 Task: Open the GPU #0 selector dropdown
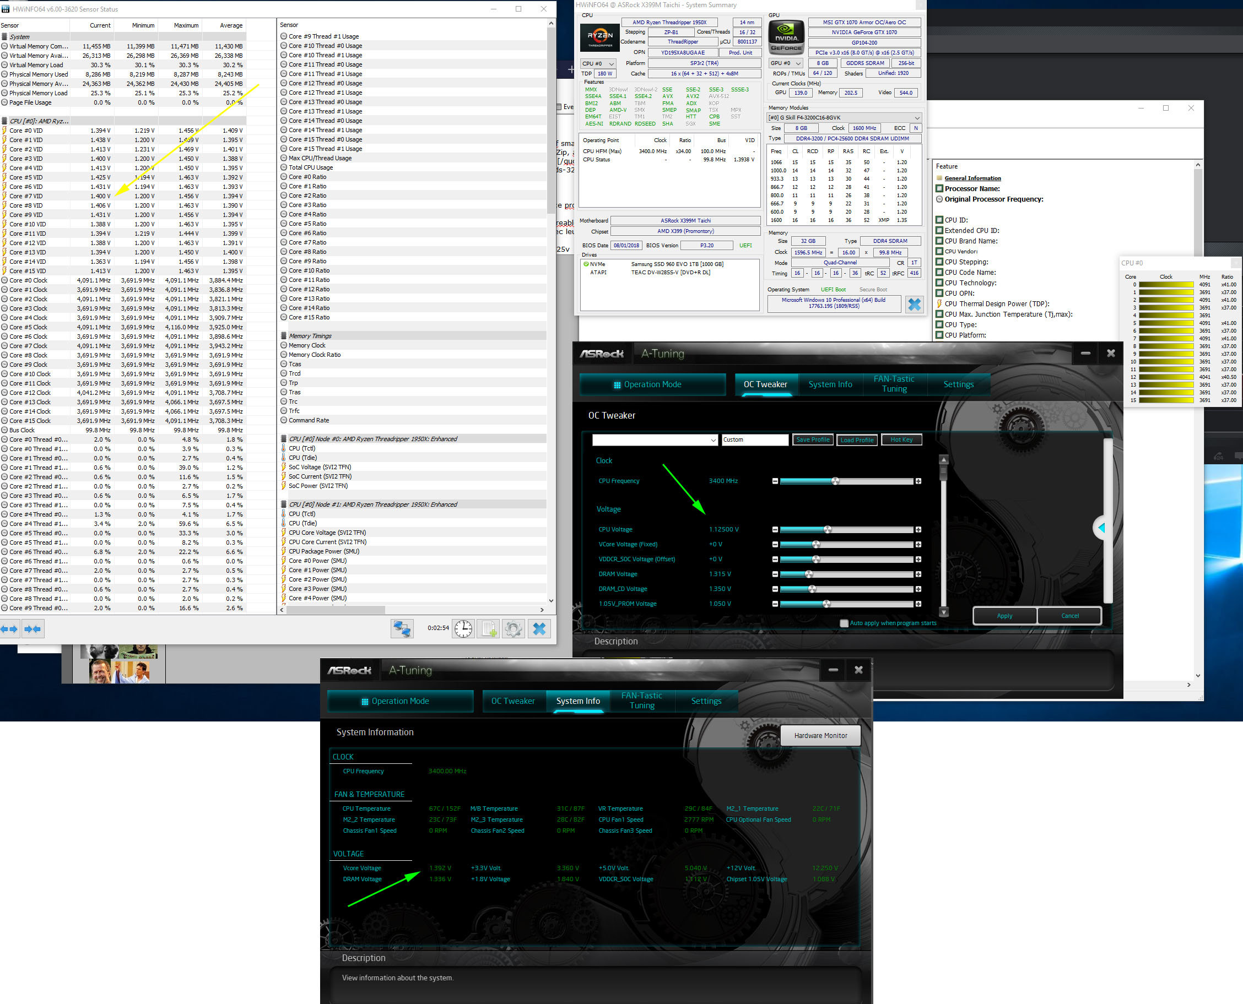(786, 63)
